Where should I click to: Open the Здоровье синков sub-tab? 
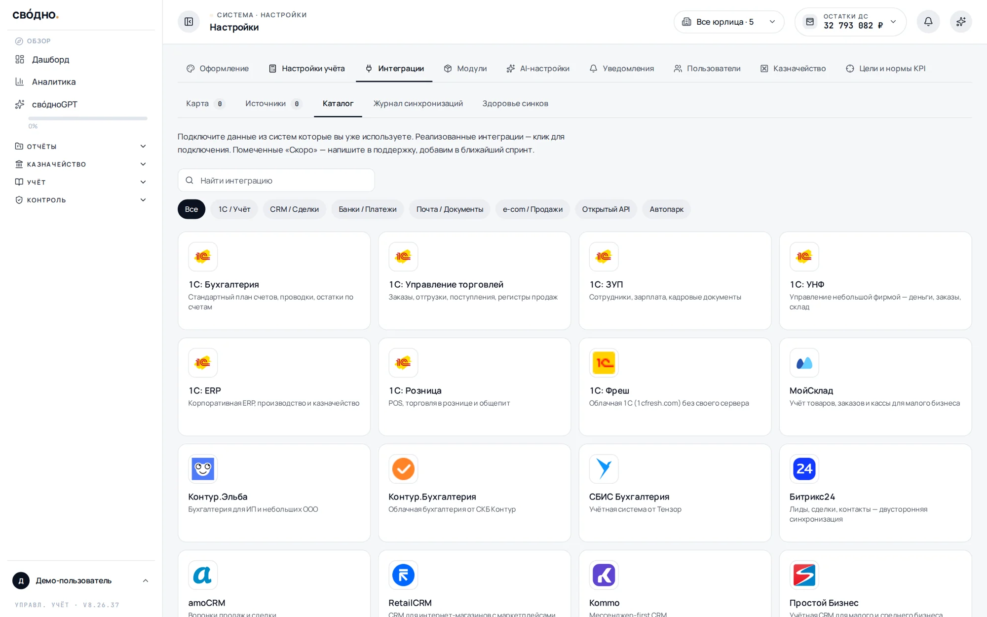pos(515,104)
